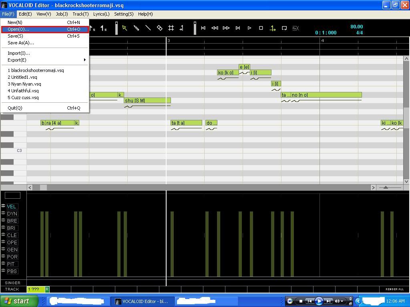
Task: Toggle the grid tool
Action: [171, 28]
